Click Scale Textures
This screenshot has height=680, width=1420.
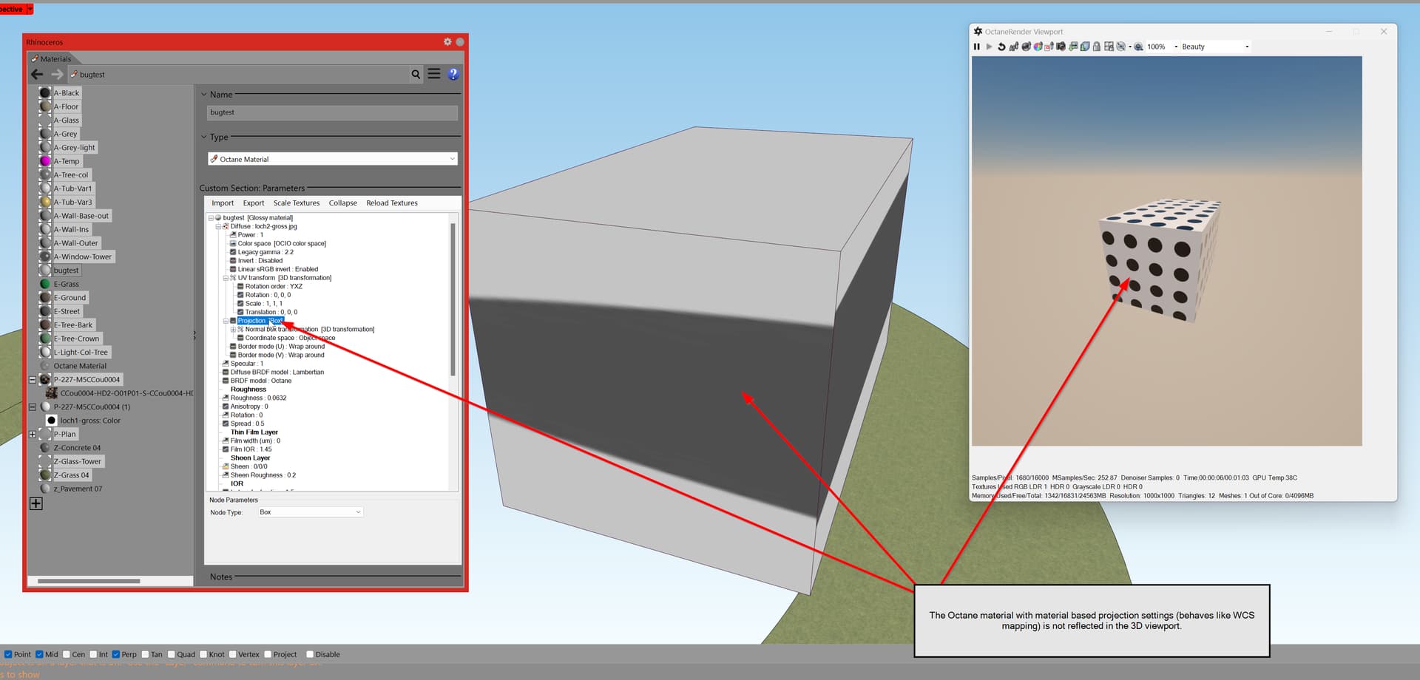[x=297, y=203]
